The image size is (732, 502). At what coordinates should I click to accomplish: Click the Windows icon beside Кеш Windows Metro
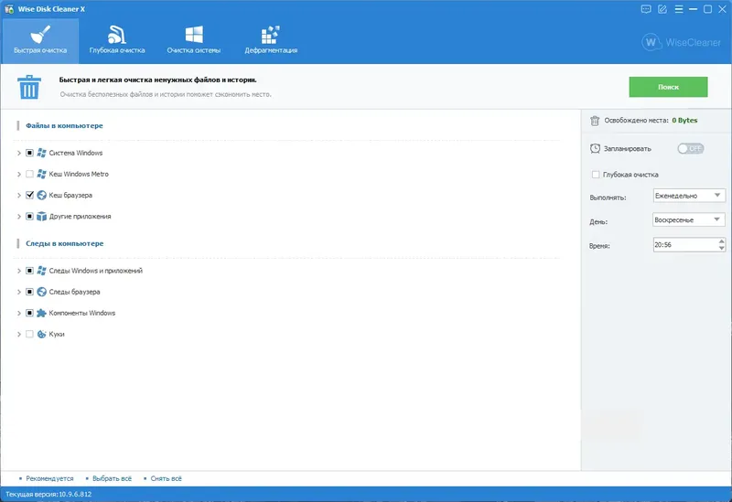pos(41,174)
